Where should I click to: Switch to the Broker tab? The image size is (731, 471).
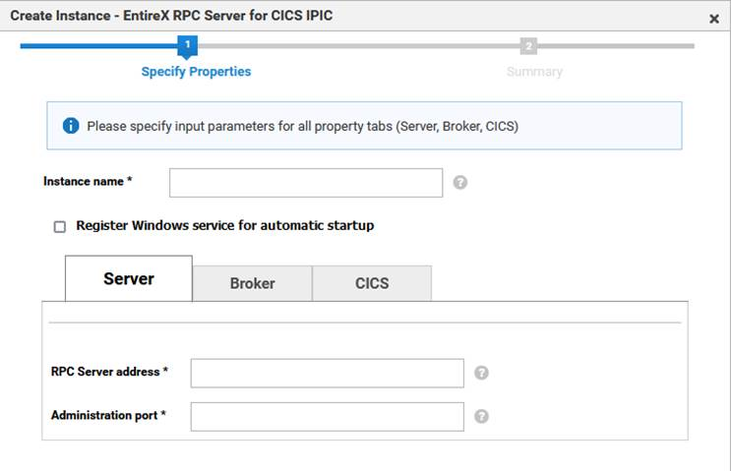tap(252, 283)
